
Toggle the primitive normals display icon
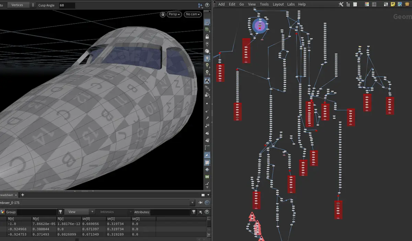point(207,132)
